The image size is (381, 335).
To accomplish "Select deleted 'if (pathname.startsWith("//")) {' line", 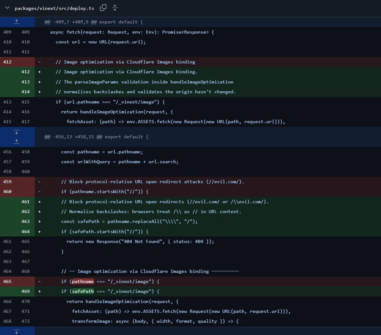I will tap(105, 192).
